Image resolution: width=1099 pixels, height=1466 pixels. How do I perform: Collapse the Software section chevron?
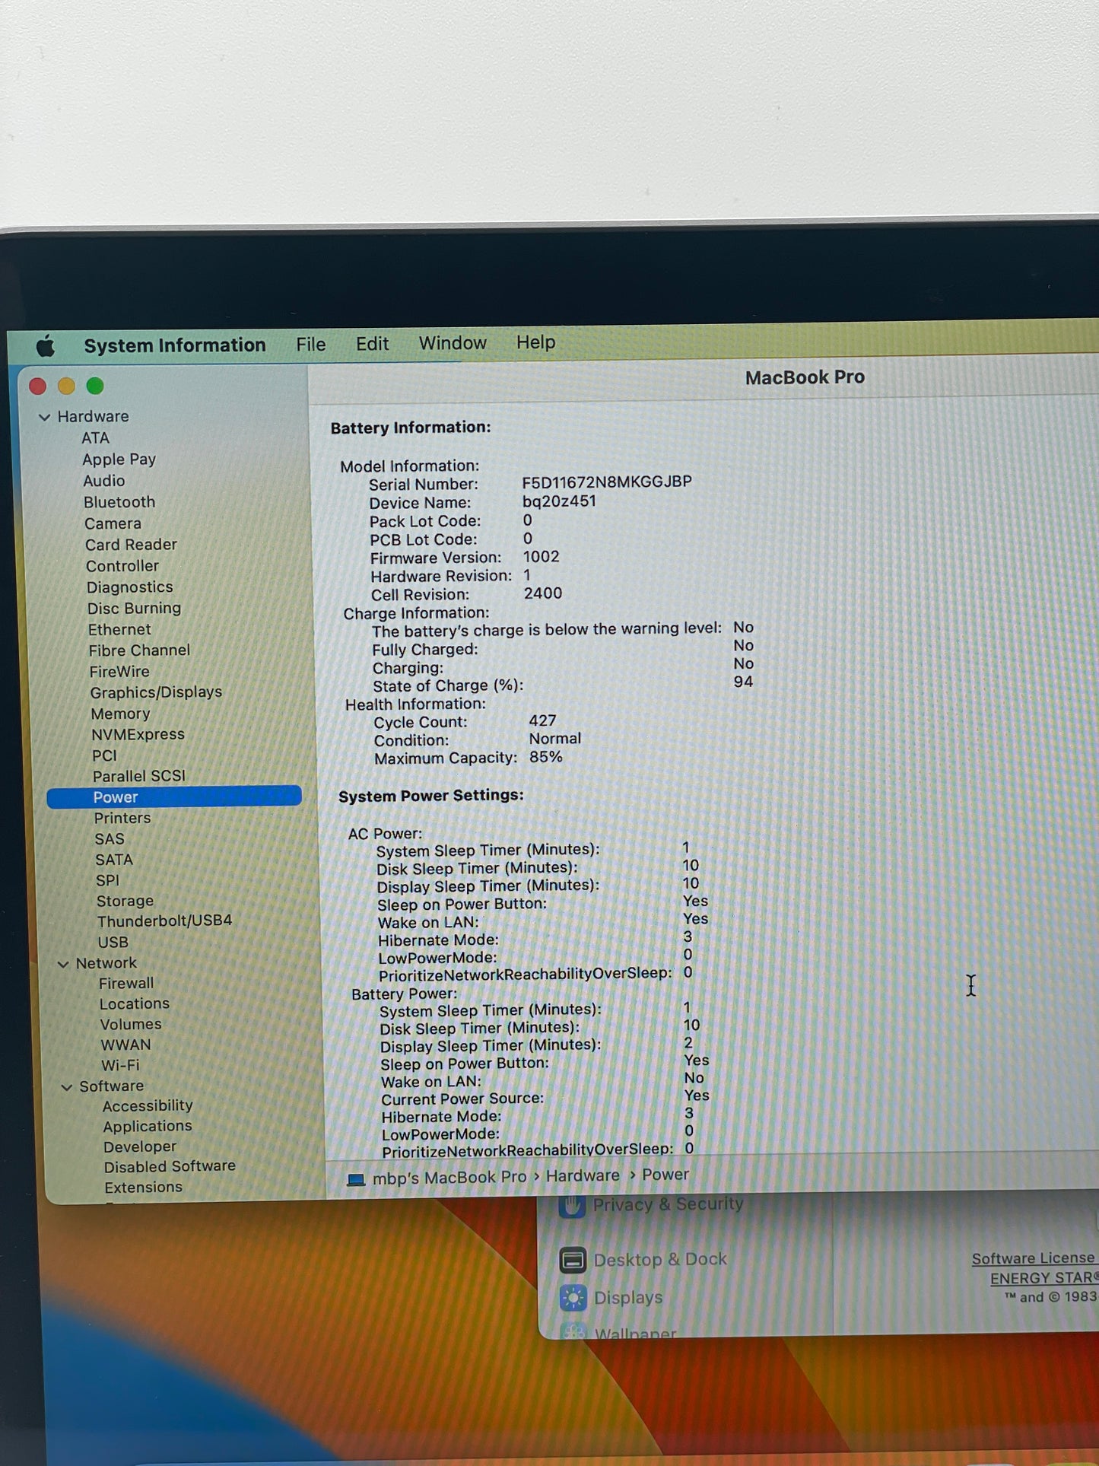pos(66,1087)
